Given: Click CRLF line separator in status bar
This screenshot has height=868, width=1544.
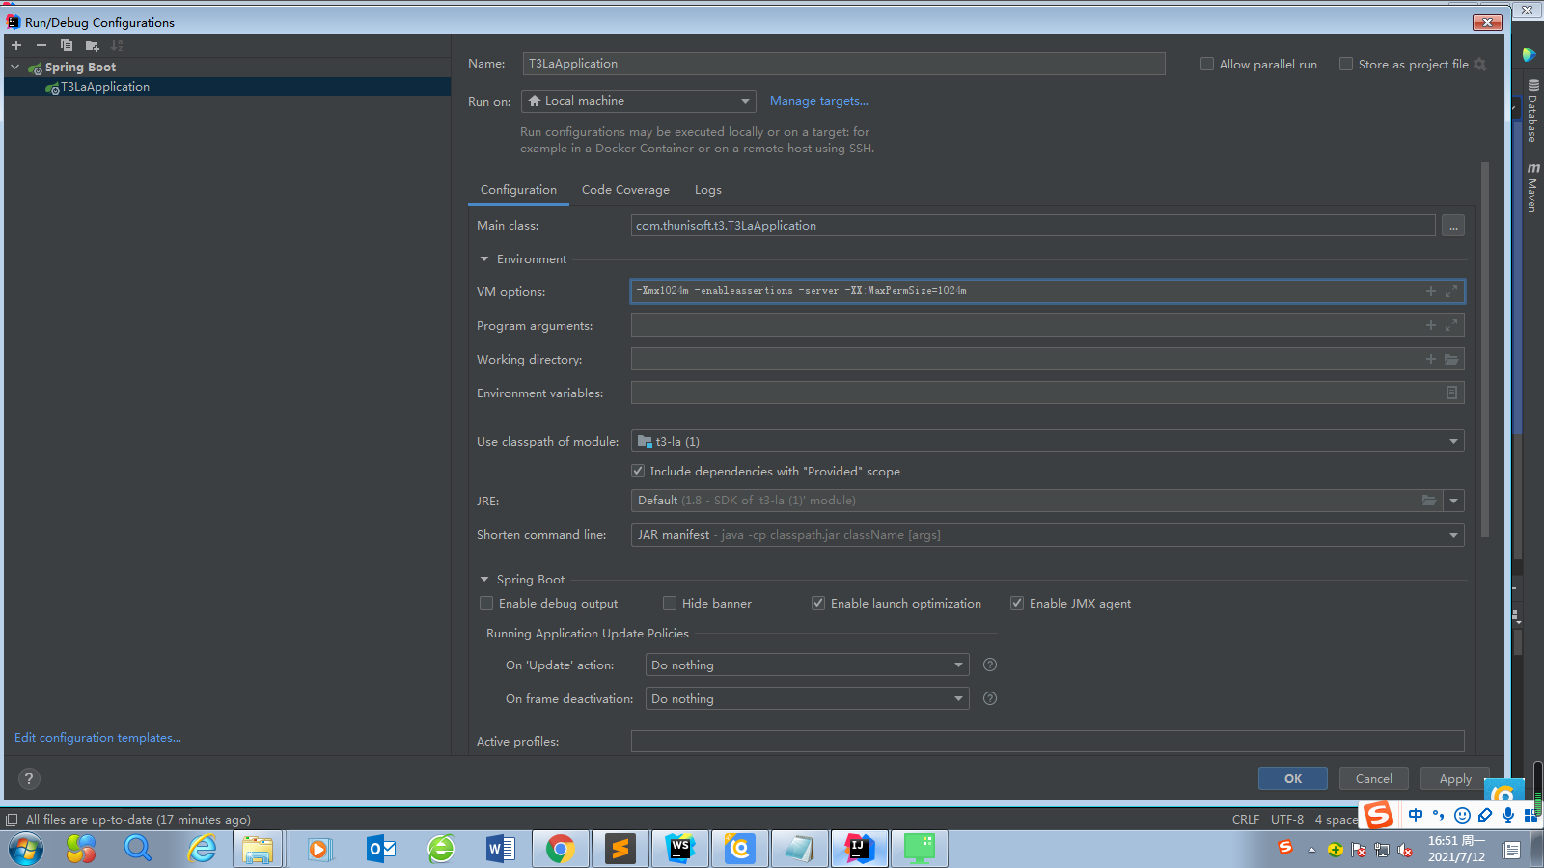Looking at the screenshot, I should click(1246, 819).
